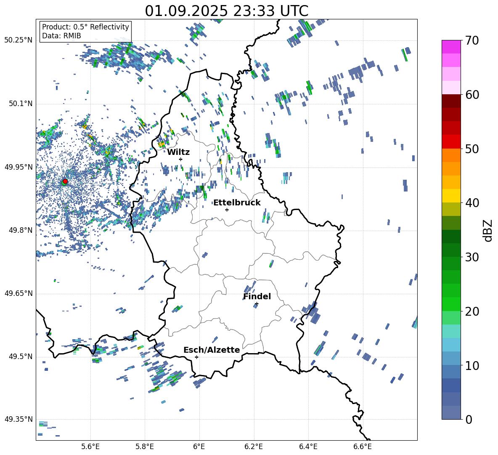Click the 'Product: 0.5° Reflectivity' text

(x=85, y=27)
